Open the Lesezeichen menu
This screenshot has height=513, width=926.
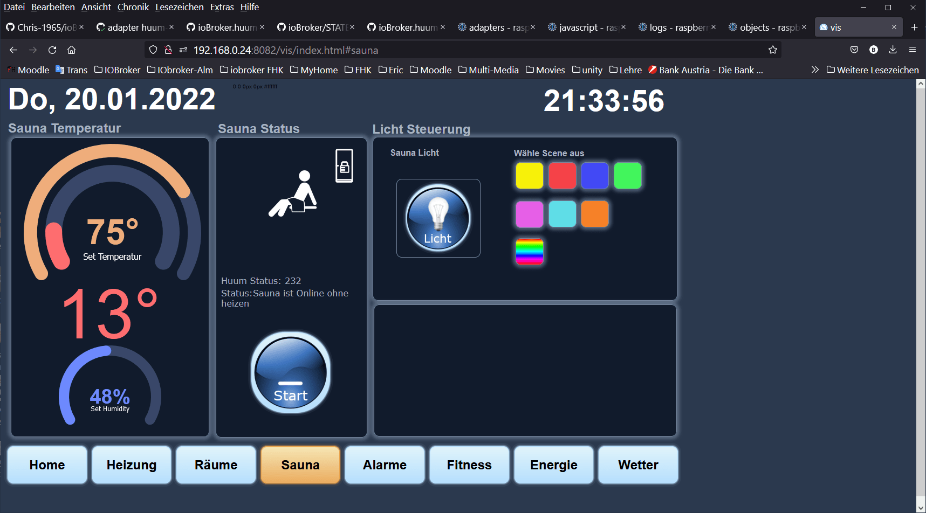point(180,7)
